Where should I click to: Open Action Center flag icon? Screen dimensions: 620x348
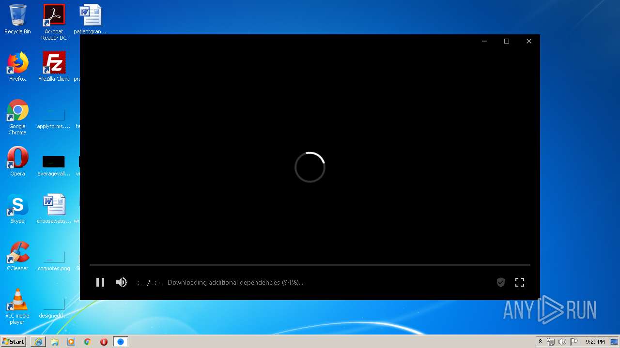574,342
